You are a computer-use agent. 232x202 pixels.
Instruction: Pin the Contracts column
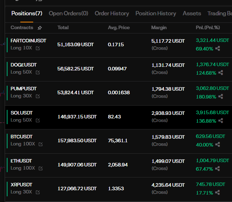pos(40,28)
